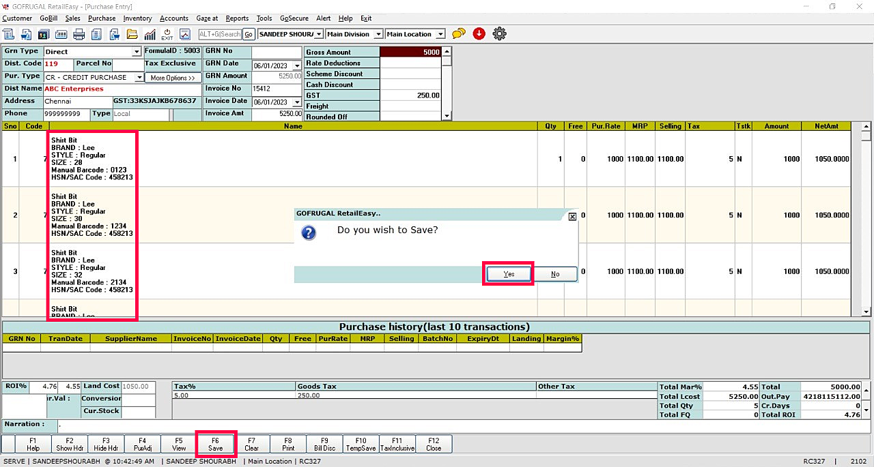Click the item grid vertical scrollbar
Screen dimensions: 874x467
click(866, 218)
